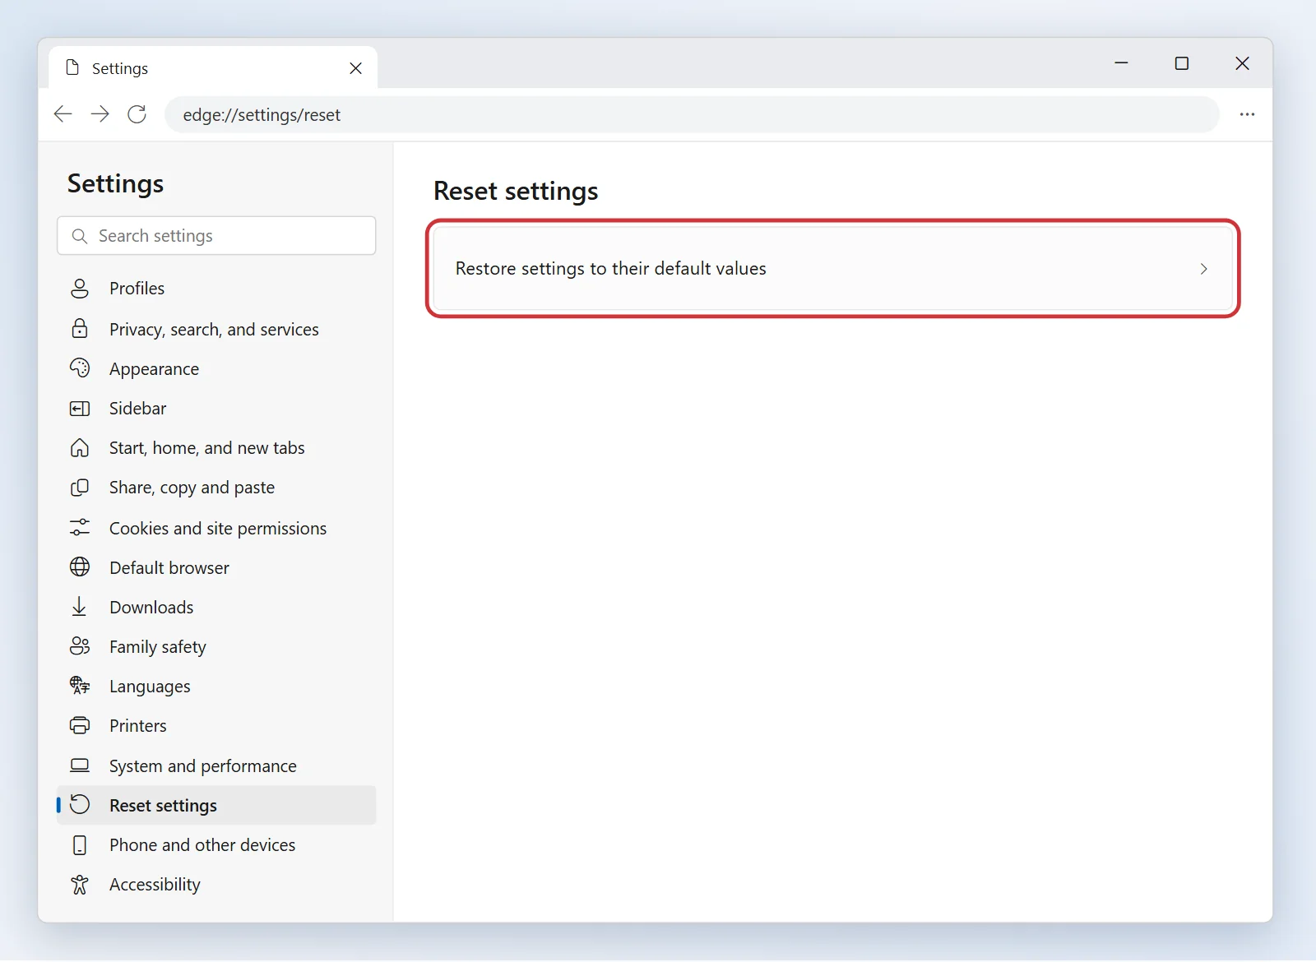Click the Phone and other devices label
The image size is (1316, 962).
[x=202, y=845]
